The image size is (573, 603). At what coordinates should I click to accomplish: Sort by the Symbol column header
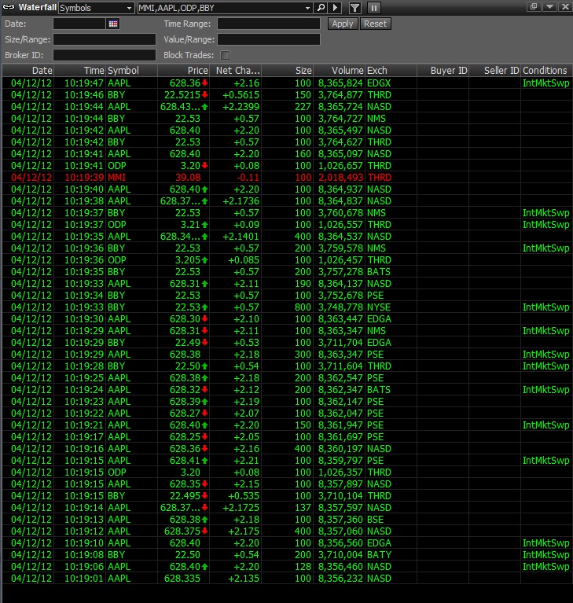(x=131, y=71)
